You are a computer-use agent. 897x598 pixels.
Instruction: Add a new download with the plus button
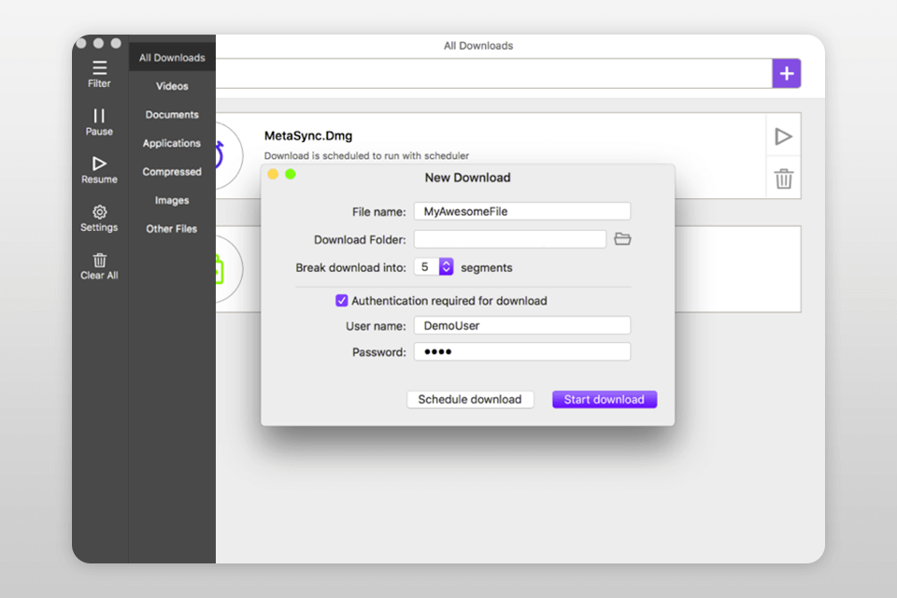[786, 73]
